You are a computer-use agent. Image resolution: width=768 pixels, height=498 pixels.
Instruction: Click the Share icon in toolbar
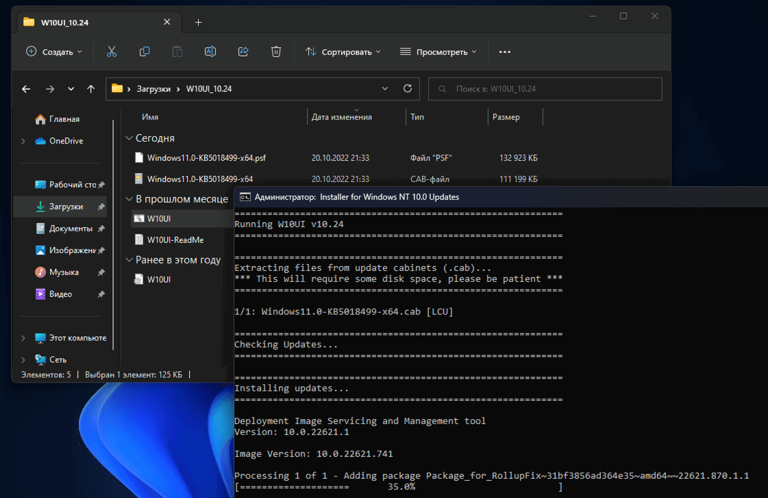pyautogui.click(x=243, y=52)
